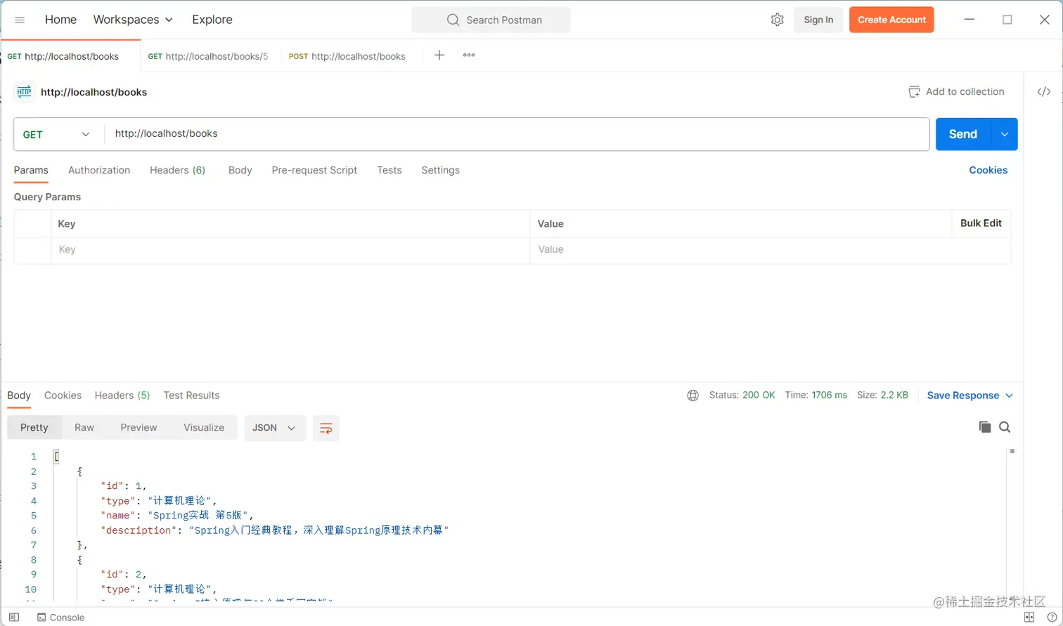The image size is (1063, 626).
Task: Click the Search Postman field
Action: tap(491, 20)
